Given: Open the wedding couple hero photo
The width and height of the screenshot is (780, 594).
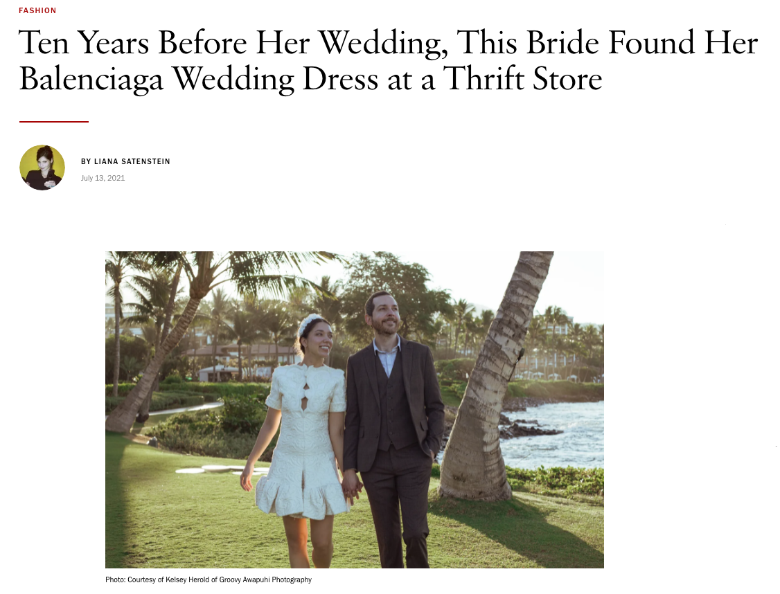Looking at the screenshot, I should click(354, 410).
